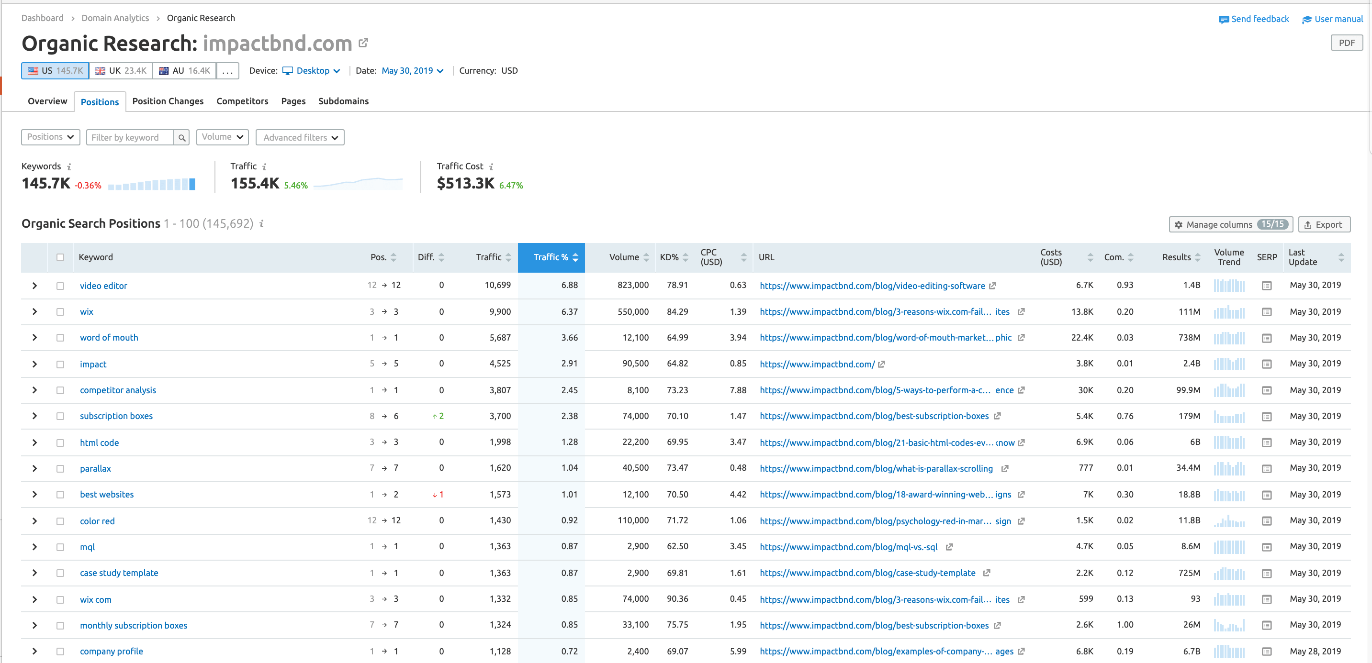1372x663 pixels.
Task: Open the Date dropdown showing May 30, 2019
Action: coord(412,70)
